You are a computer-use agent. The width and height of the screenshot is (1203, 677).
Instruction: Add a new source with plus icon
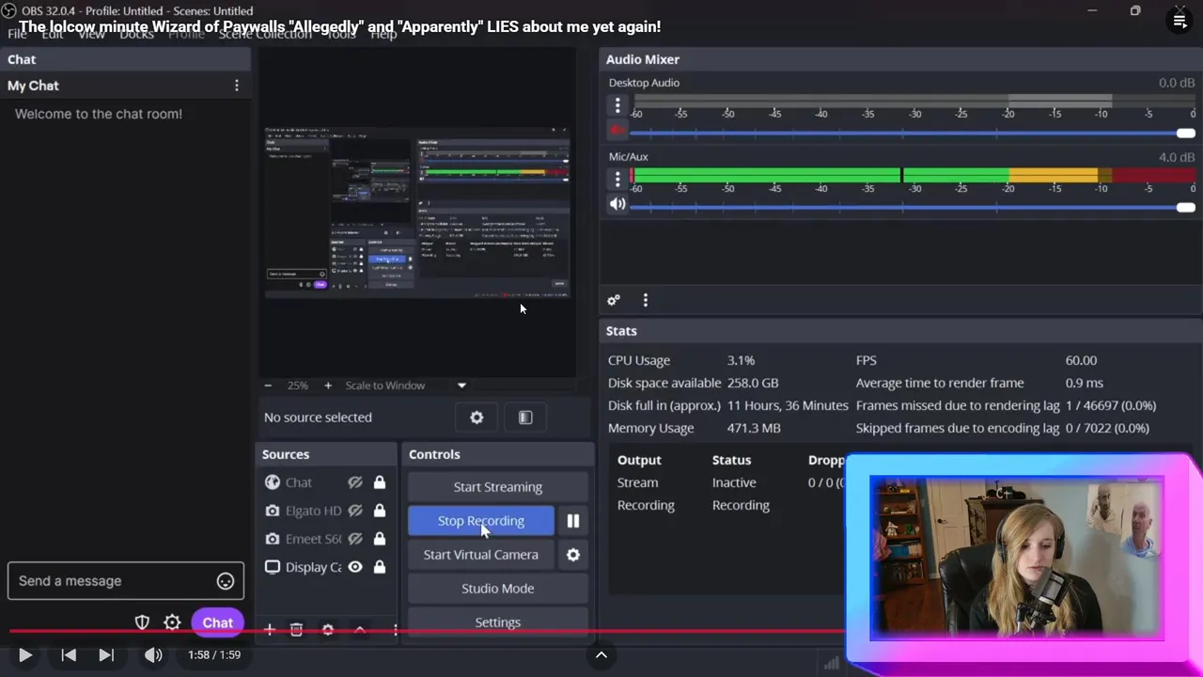(269, 629)
